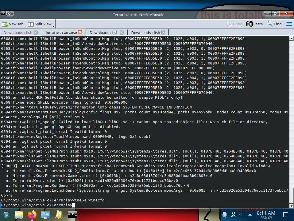294x221 pixels.
Task: Click the '[ERROR] FATAL UNHANDLED EXCEPTION' line
Action: (136, 166)
